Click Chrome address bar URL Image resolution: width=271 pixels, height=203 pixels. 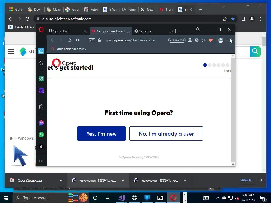point(67,19)
